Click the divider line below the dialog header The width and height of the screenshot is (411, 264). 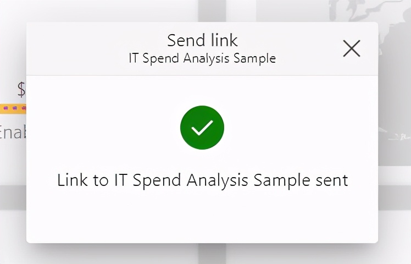202,75
